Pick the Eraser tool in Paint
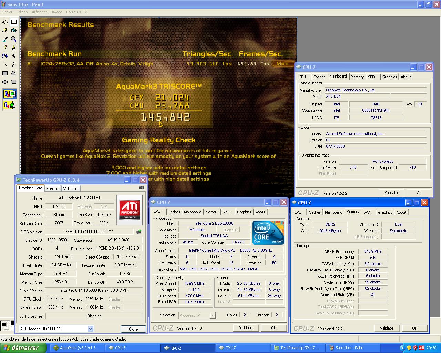This screenshot has height=353, width=441. [x=5, y=30]
